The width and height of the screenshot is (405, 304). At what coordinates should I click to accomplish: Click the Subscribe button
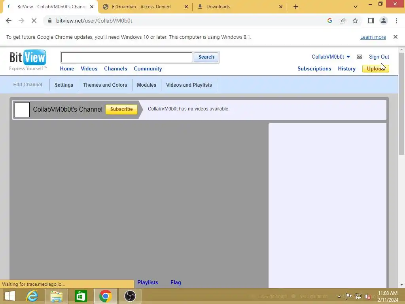(121, 109)
